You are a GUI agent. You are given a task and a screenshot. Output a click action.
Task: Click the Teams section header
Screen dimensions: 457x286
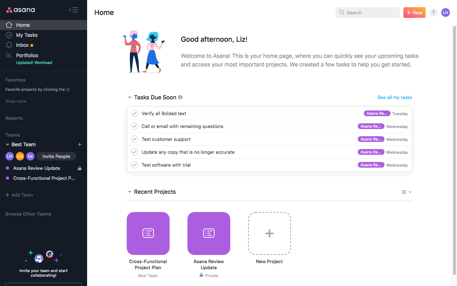[x=12, y=135]
